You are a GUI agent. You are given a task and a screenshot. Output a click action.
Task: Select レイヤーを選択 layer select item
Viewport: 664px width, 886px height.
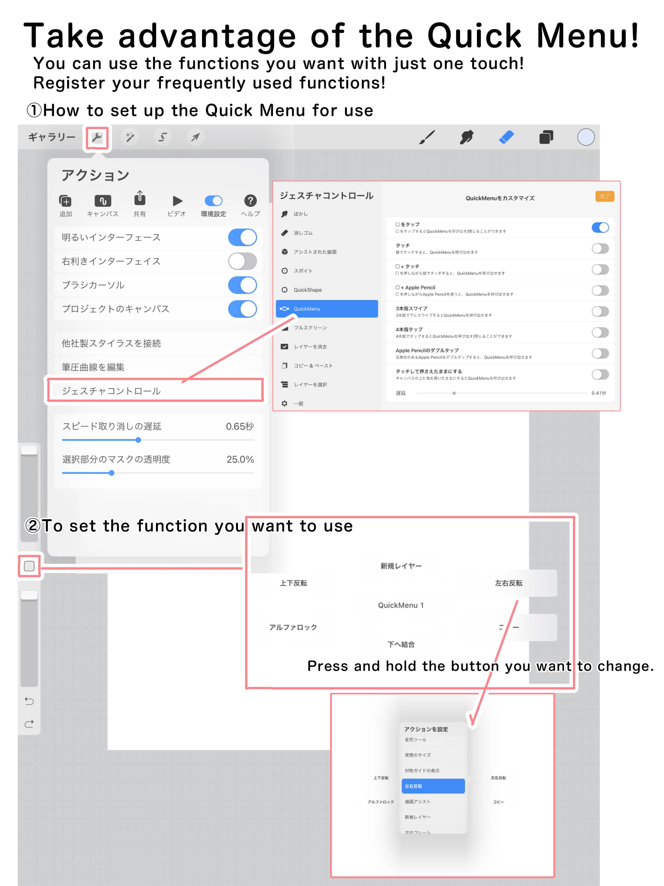[x=327, y=385]
